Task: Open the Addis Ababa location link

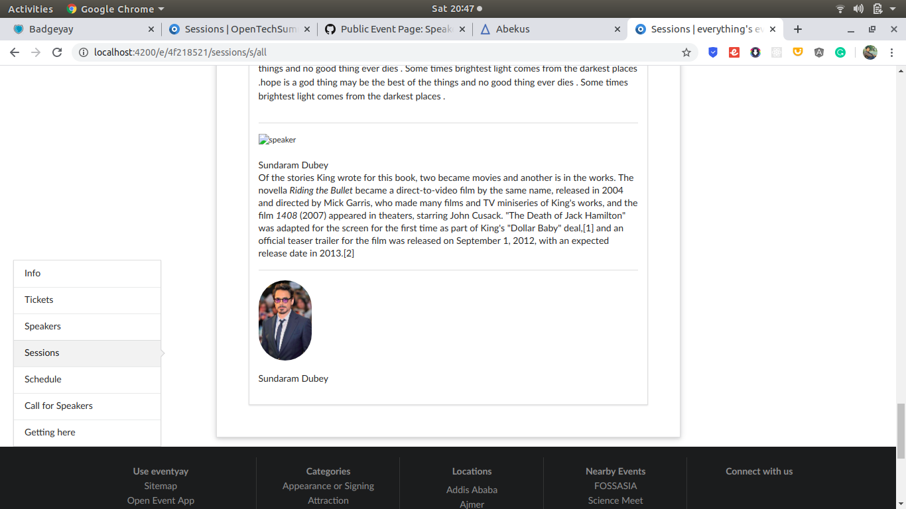Action: 472,490
